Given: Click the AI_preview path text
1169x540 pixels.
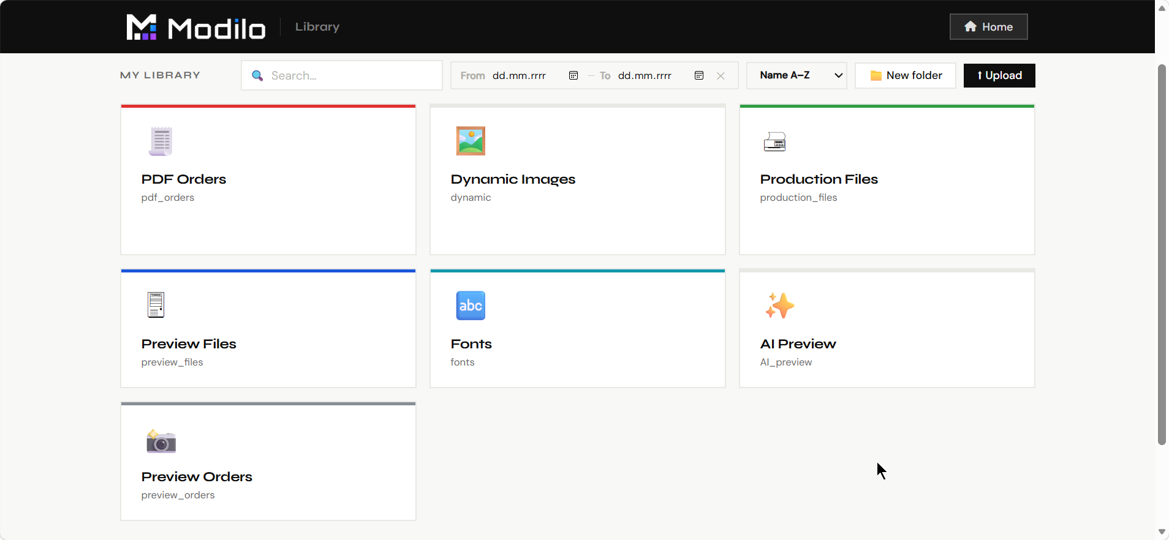Looking at the screenshot, I should [x=786, y=362].
